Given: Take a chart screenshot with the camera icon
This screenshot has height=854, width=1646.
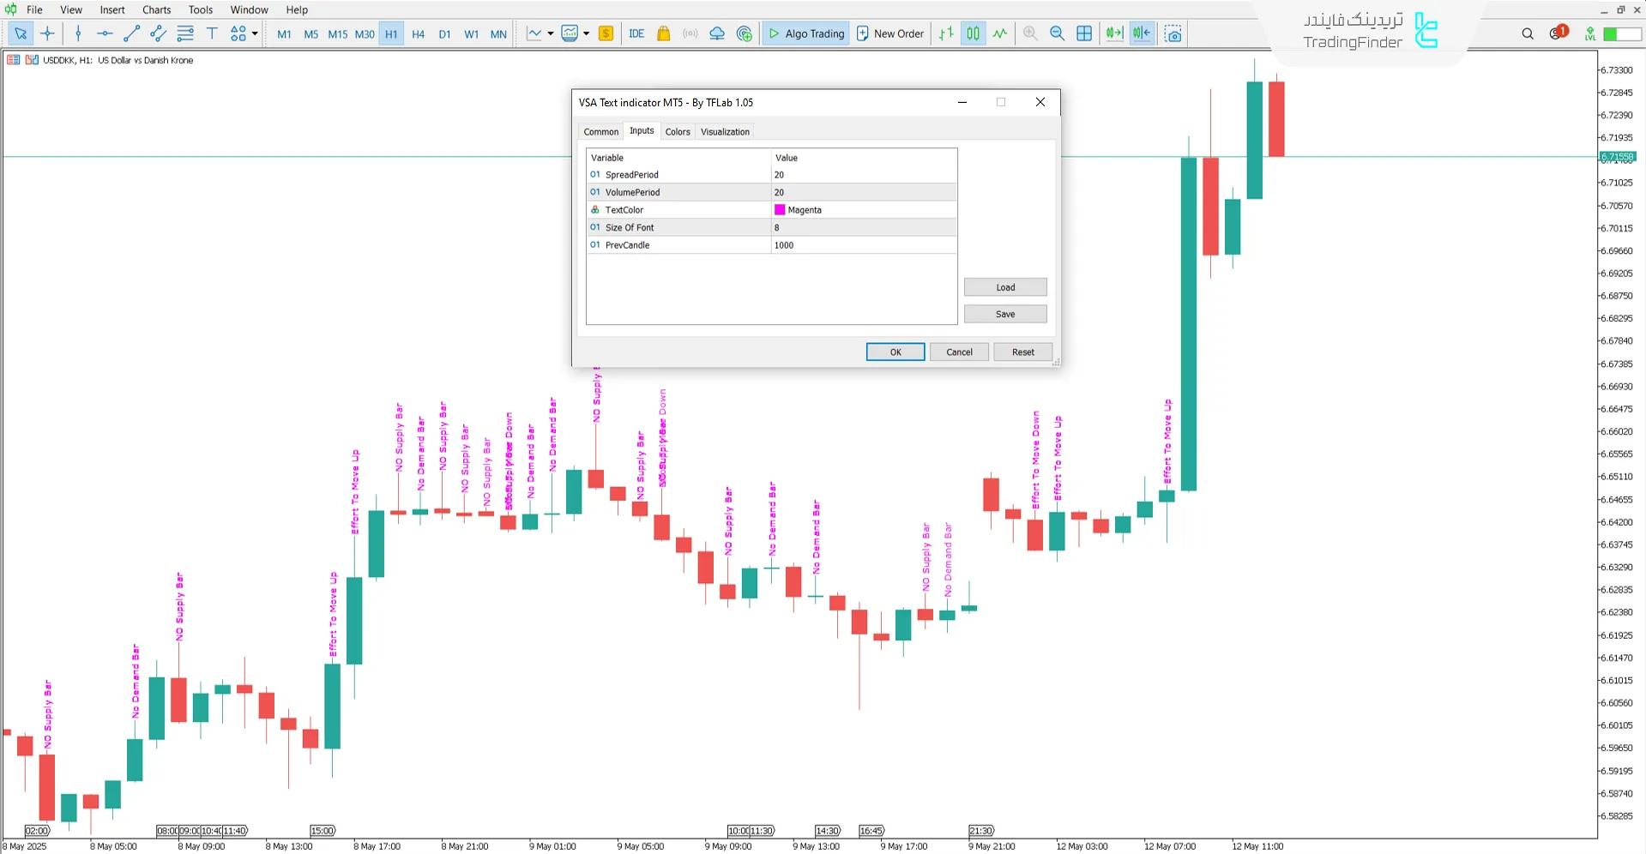Looking at the screenshot, I should tap(1173, 33).
